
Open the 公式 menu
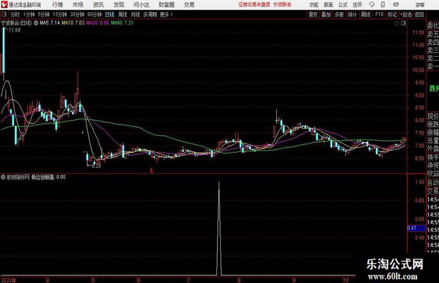point(343,5)
